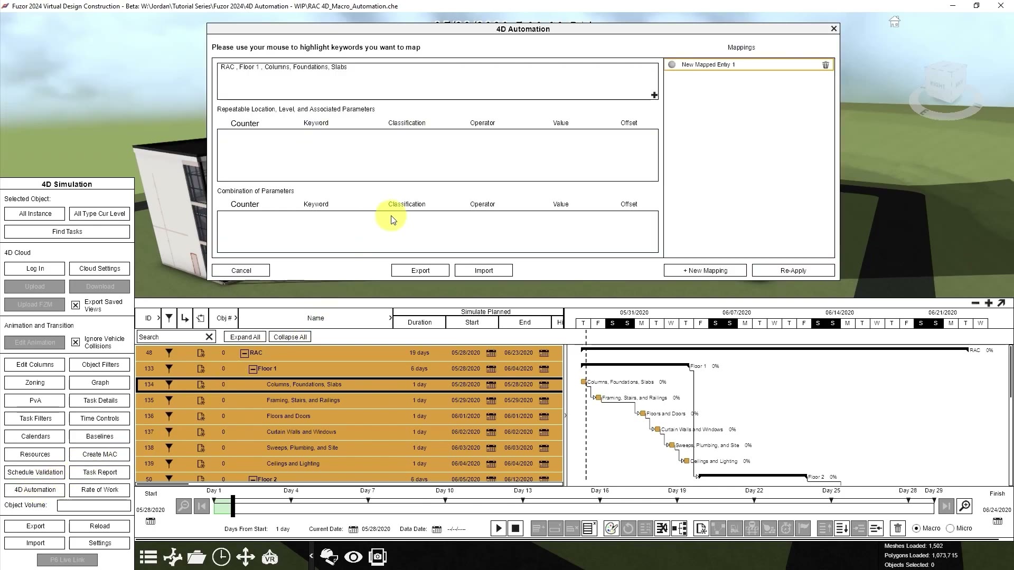Click the Expand All button
The width and height of the screenshot is (1014, 570).
(x=245, y=337)
